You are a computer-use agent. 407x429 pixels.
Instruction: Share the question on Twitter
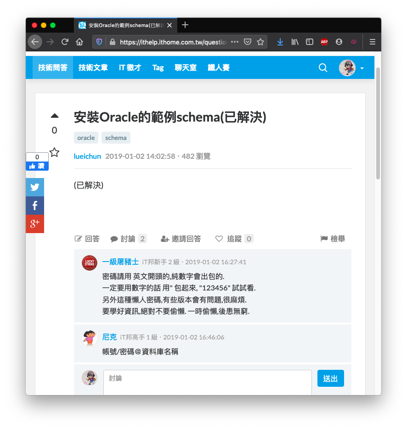35,187
